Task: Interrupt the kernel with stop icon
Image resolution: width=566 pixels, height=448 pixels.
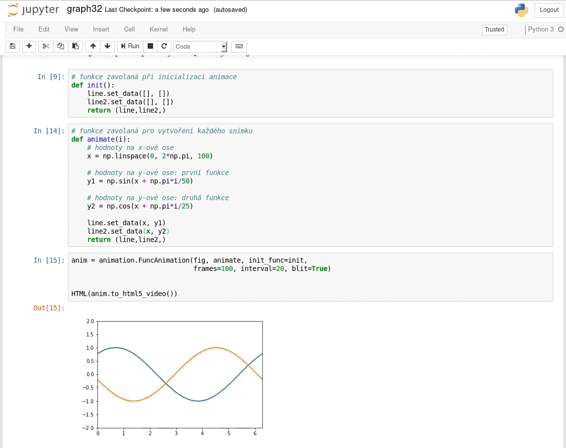Action: [x=151, y=46]
